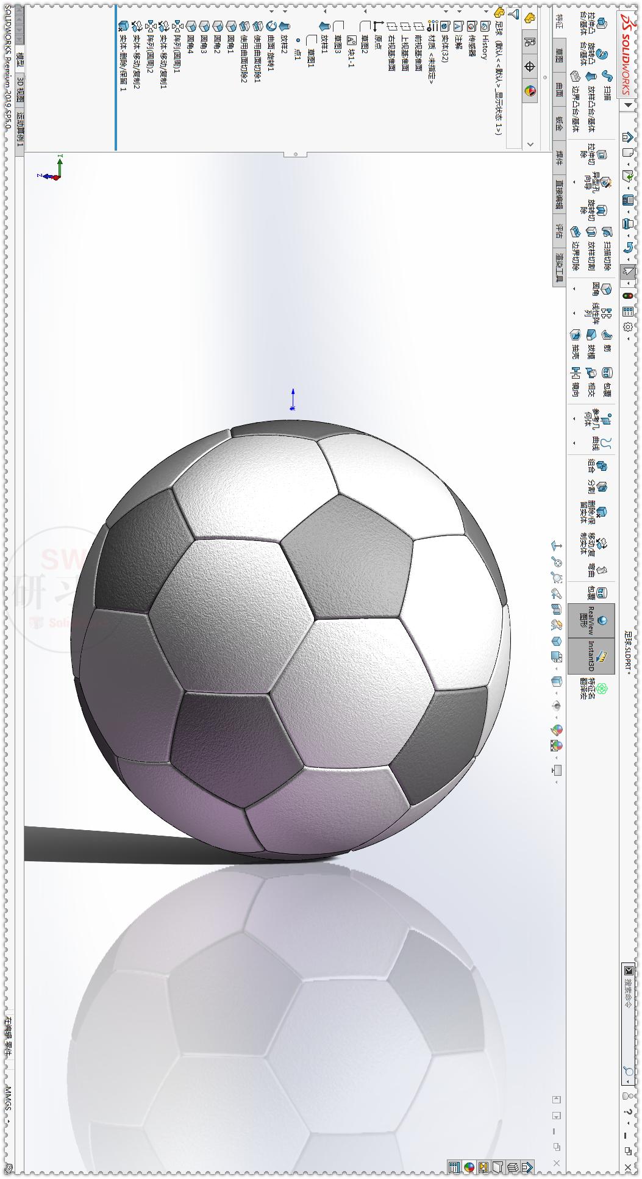642x1179 pixels.
Task: Select 曲面-旋转1 feature in the tree
Action: 271,46
